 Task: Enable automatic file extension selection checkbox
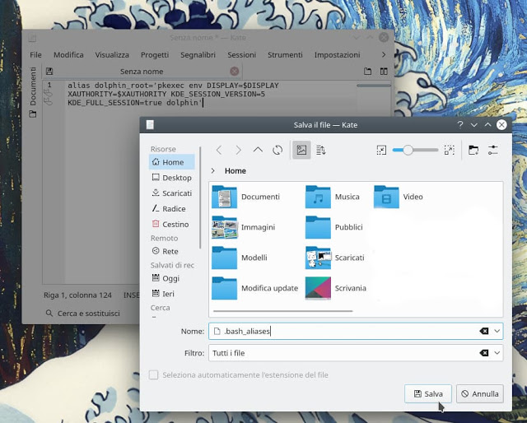pos(153,374)
